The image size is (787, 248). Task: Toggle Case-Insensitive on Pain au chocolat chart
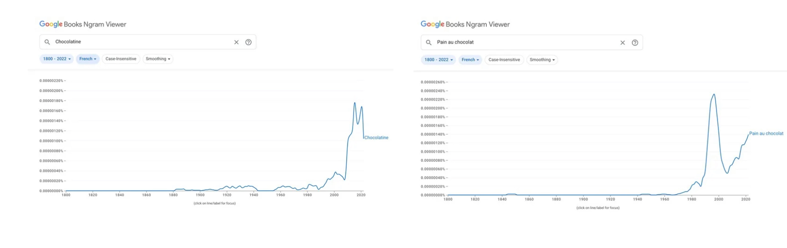click(504, 60)
